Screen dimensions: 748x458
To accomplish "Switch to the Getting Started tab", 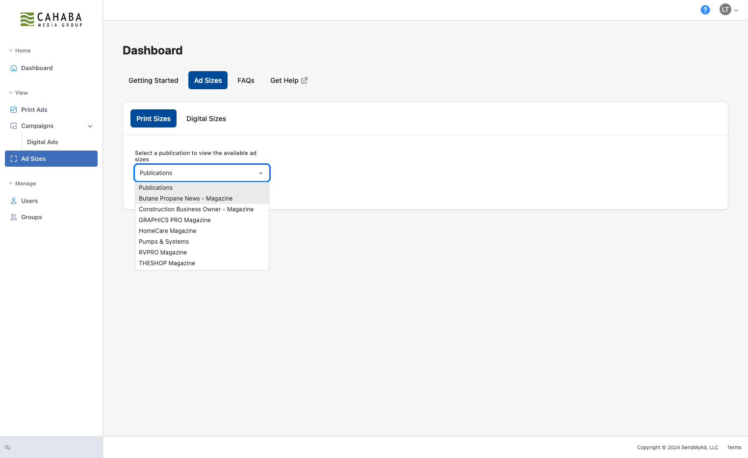I will tap(154, 80).
